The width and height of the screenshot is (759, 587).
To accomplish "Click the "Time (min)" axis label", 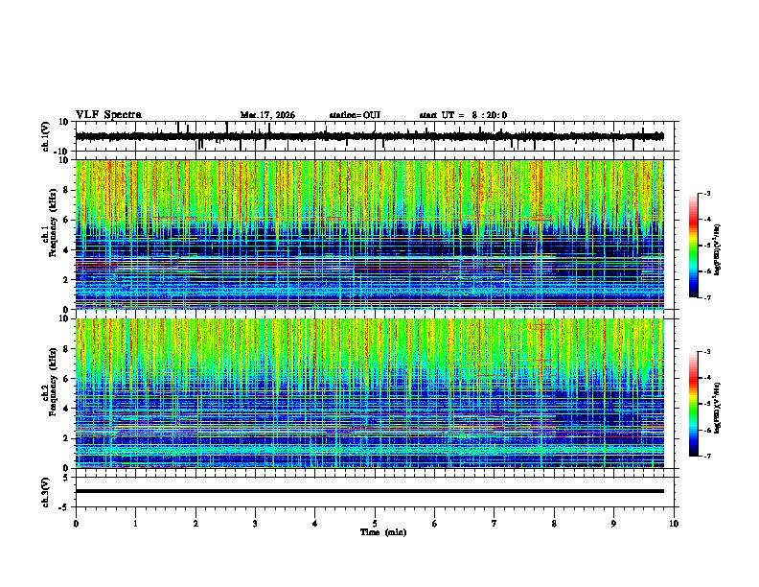I will pos(383,532).
